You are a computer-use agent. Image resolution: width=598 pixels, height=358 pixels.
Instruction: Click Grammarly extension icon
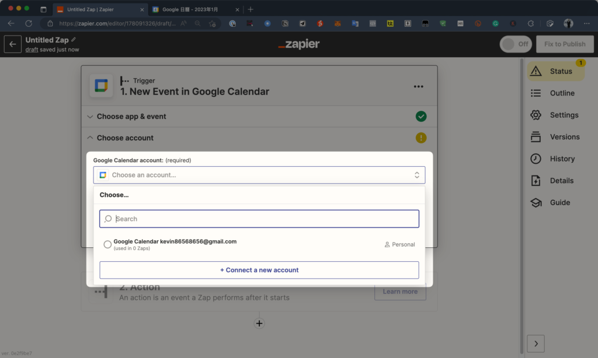(x=495, y=23)
